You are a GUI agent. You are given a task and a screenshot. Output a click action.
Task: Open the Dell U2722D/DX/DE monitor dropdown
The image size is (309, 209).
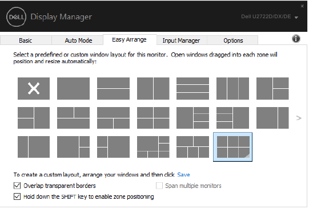270,17
